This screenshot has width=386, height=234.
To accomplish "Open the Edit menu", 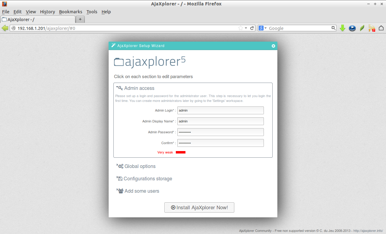I will (17, 12).
